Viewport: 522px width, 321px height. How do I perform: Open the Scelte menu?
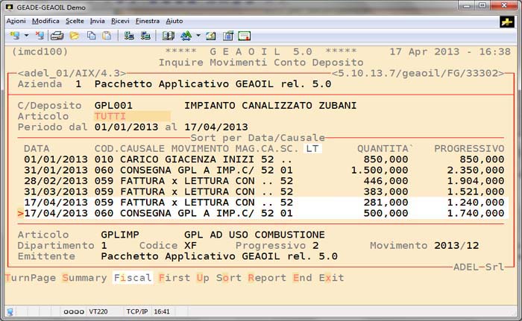(75, 21)
